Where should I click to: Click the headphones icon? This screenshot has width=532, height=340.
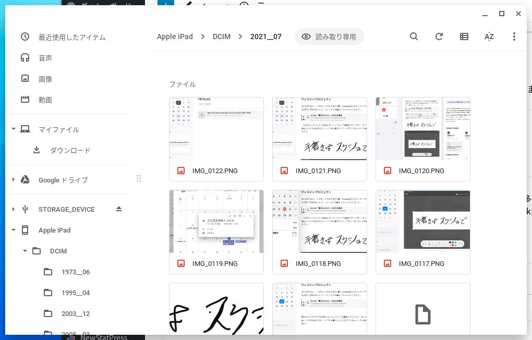coord(25,58)
